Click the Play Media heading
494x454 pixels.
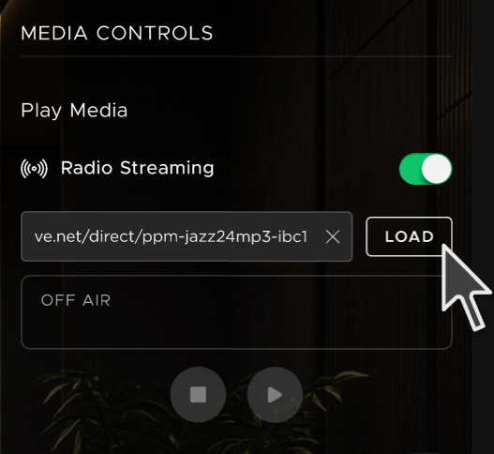74,111
